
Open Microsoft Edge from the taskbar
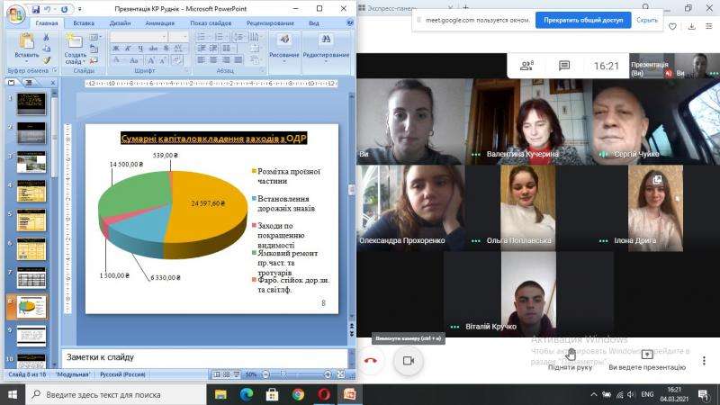[x=246, y=394]
